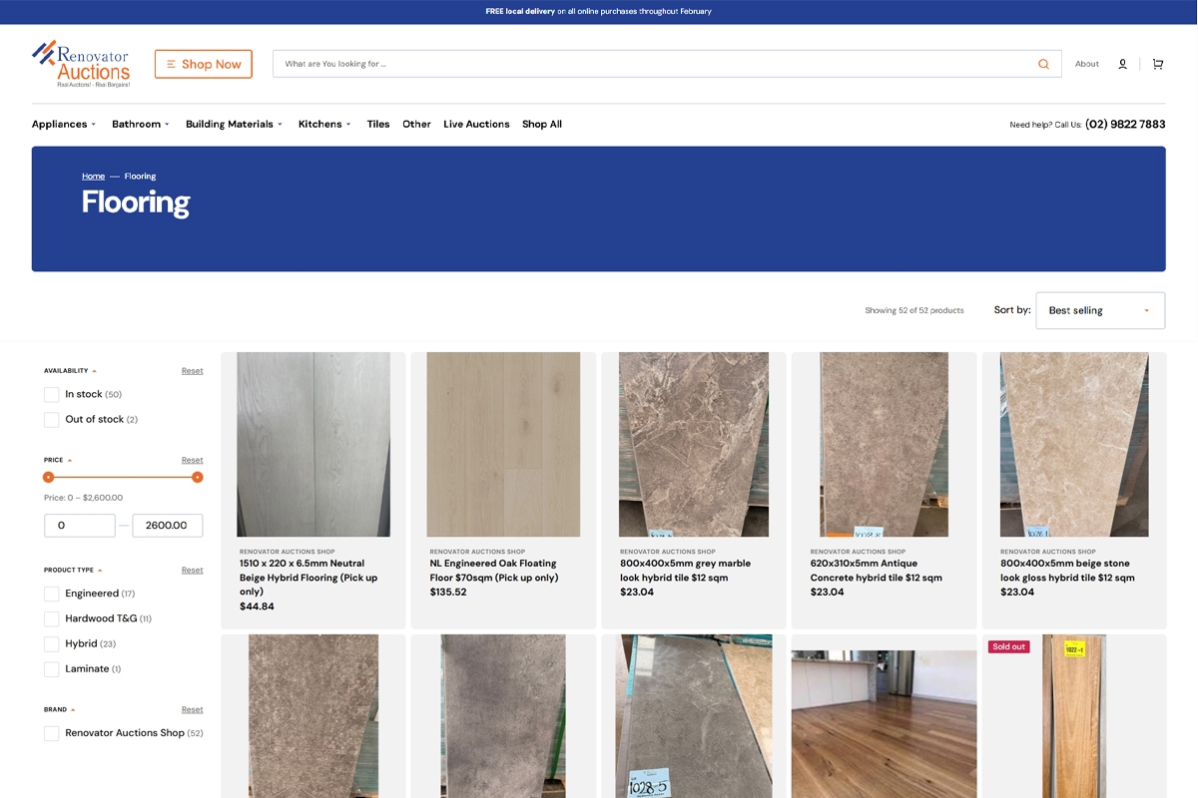
Task: Go to the Tiles menu item
Action: click(x=378, y=124)
